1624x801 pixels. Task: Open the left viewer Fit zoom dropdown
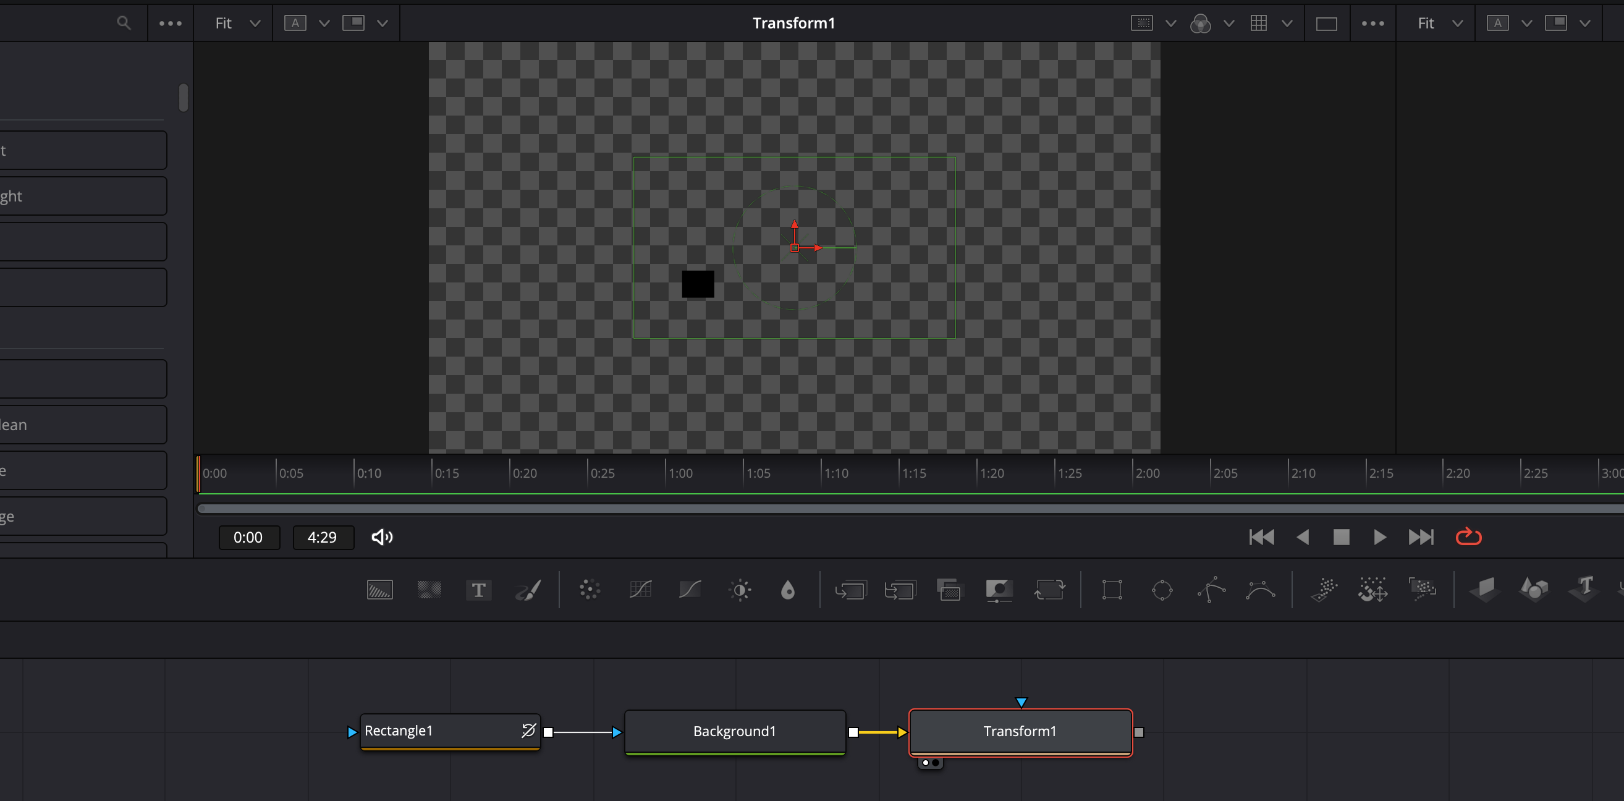[x=238, y=23]
